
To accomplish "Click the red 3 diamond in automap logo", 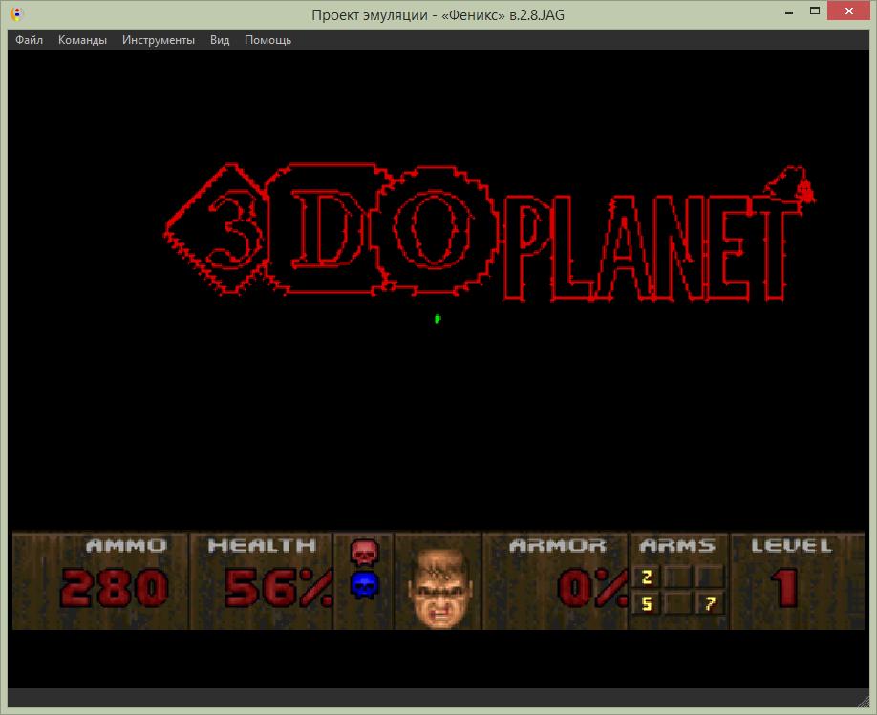I will (x=218, y=229).
